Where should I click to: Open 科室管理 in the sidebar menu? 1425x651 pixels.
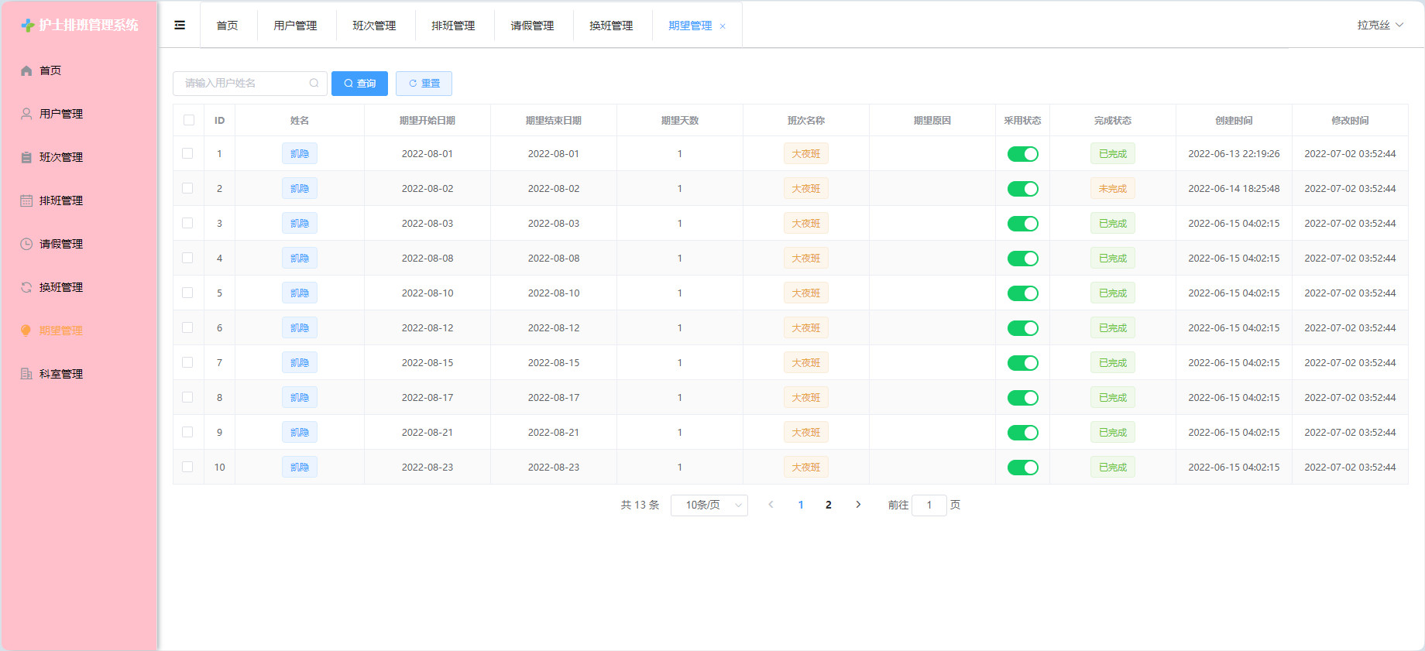pos(79,374)
